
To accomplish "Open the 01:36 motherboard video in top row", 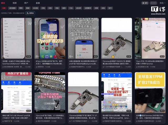I will pos(117,38).
